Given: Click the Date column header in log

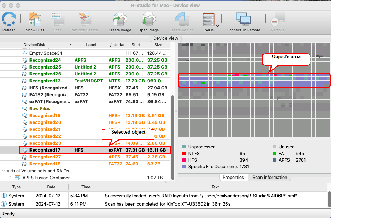Looking at the screenshot, I should [x=51, y=187].
